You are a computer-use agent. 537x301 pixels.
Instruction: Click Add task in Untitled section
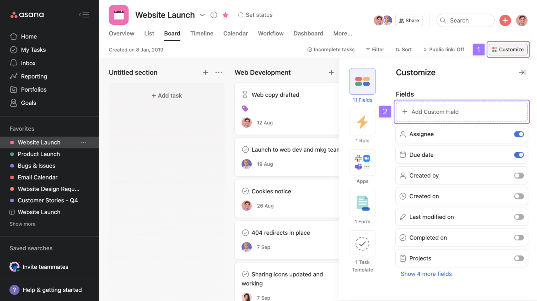(167, 95)
